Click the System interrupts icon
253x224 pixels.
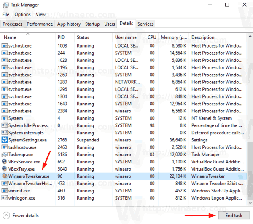point(4,133)
